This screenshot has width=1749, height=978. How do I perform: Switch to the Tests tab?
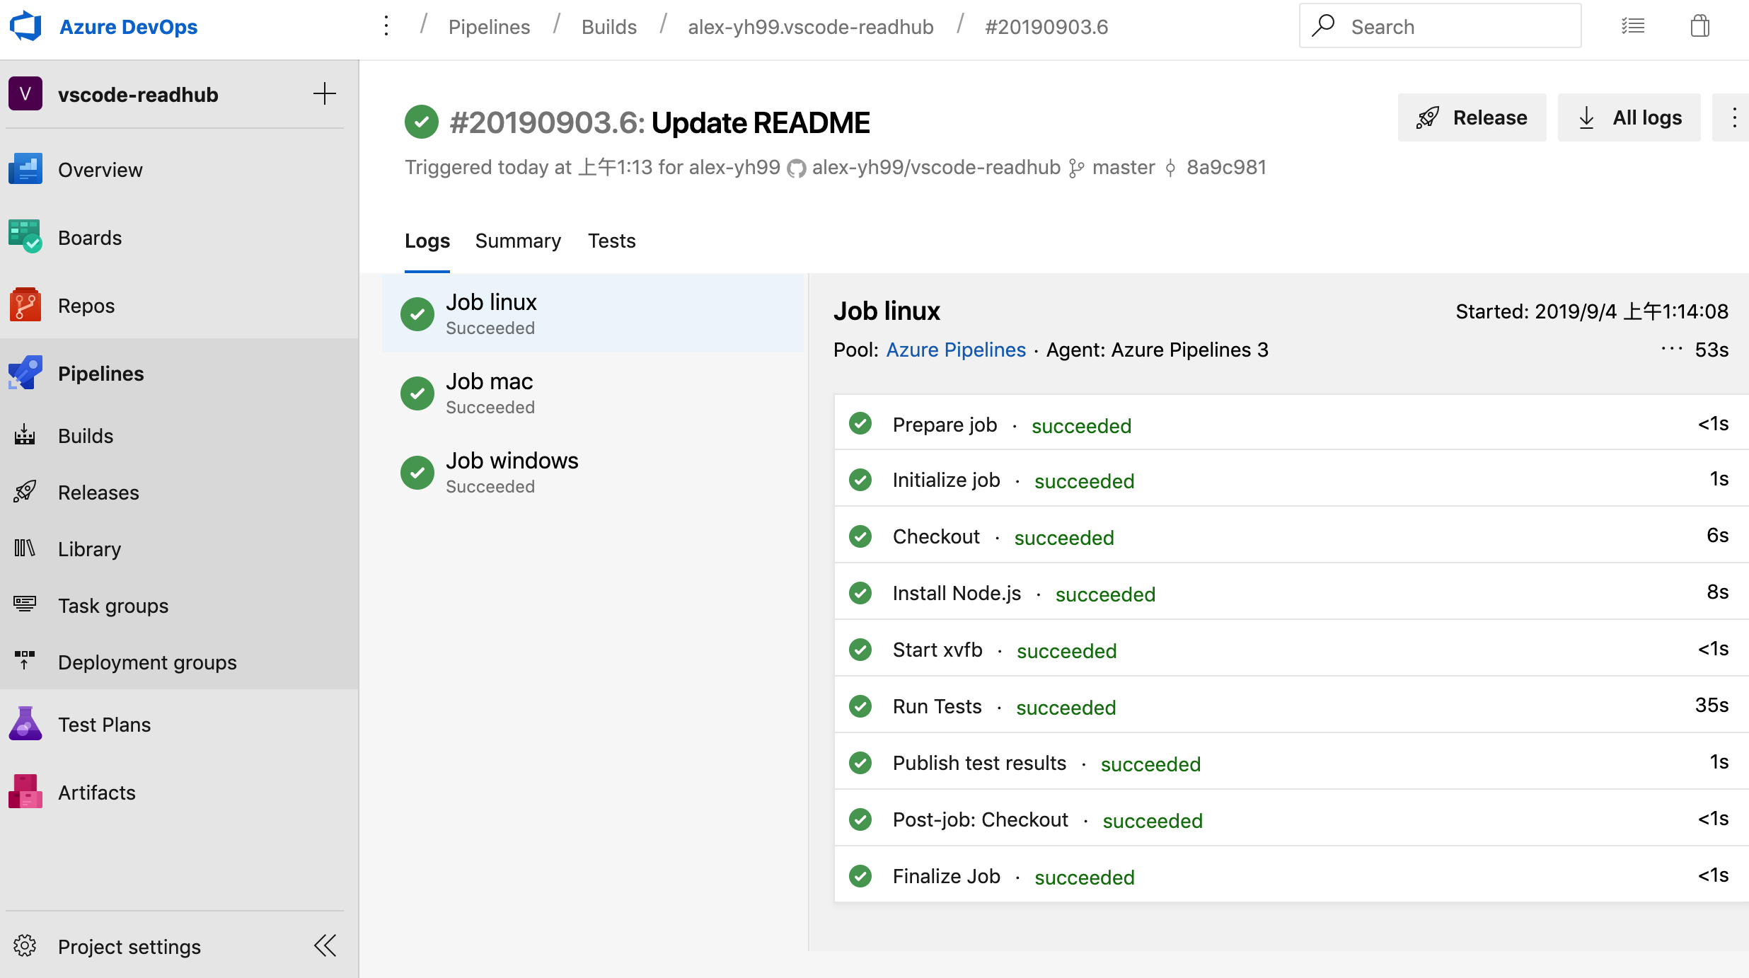click(611, 241)
